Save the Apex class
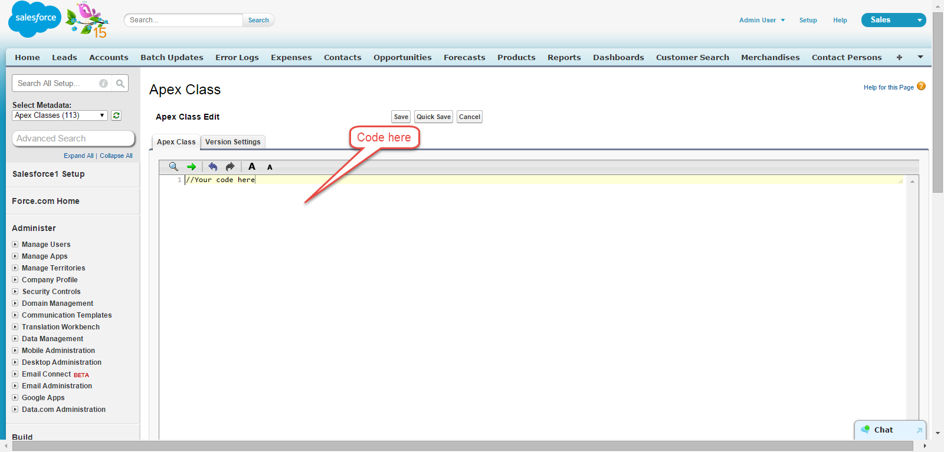The image size is (944, 452). coord(401,117)
